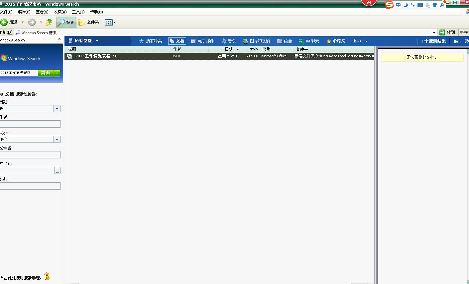Open the 桌面 search scope dropdown arrow
Image resolution: width=469 pixels, height=284 pixels.
point(57,73)
